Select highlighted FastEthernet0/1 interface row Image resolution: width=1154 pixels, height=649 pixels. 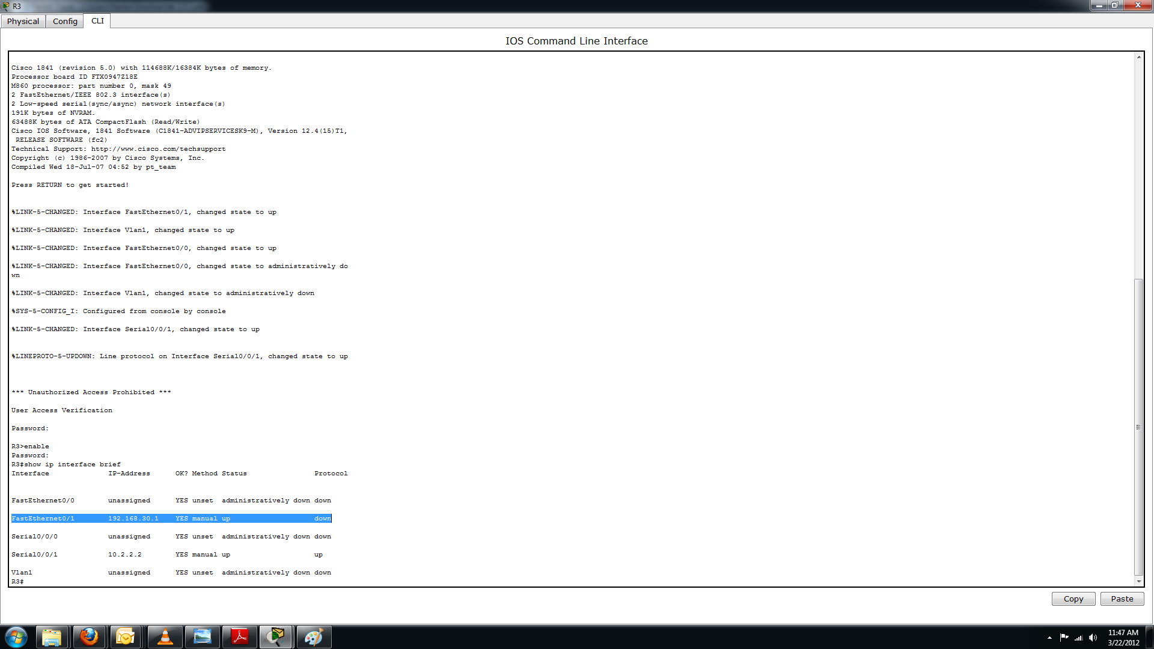(x=171, y=518)
